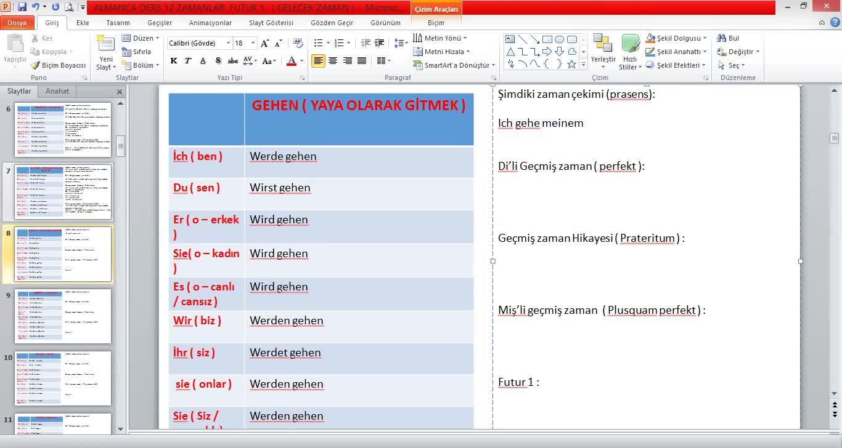Viewport: 842px width, 448px height.
Task: Select slide 9 thumbnail in the panel
Action: click(x=63, y=316)
